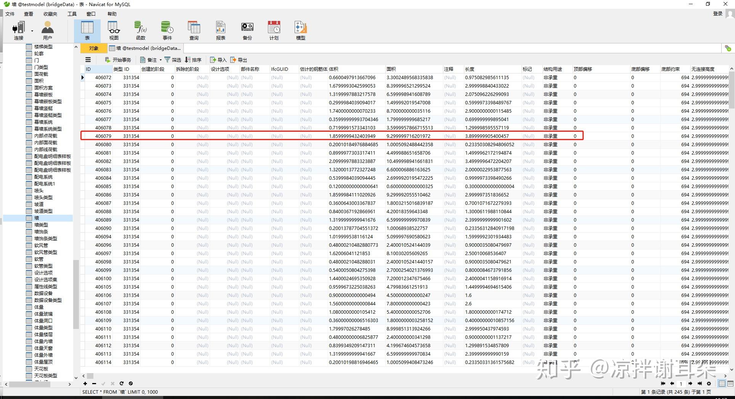Select the 体量玻璃 table in the tree
Viewport: 735px width, 399px height.
[x=43, y=314]
